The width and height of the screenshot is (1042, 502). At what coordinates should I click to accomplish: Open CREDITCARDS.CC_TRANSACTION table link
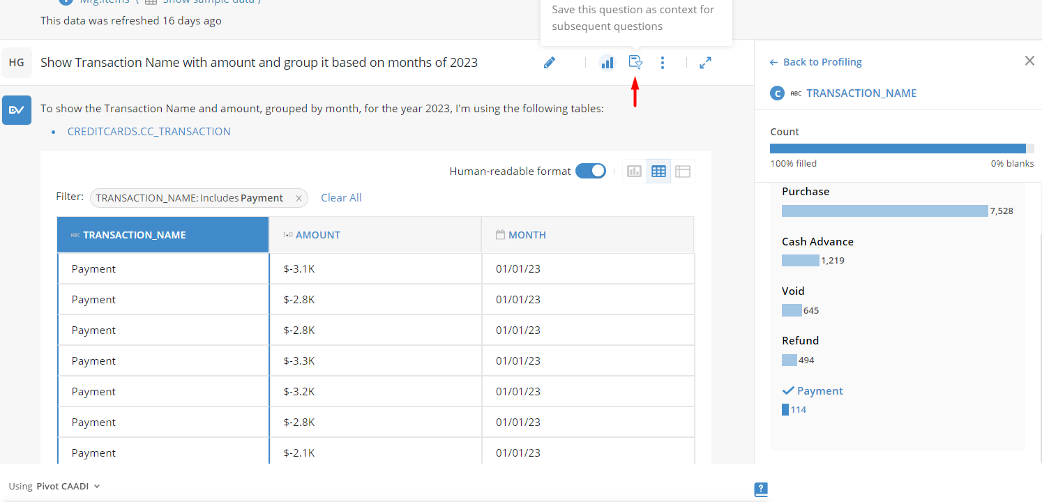[149, 131]
